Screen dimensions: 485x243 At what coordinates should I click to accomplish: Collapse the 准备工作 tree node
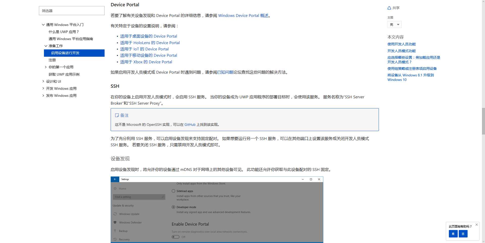[46, 46]
